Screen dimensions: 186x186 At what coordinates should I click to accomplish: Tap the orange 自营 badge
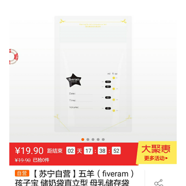click(22, 173)
